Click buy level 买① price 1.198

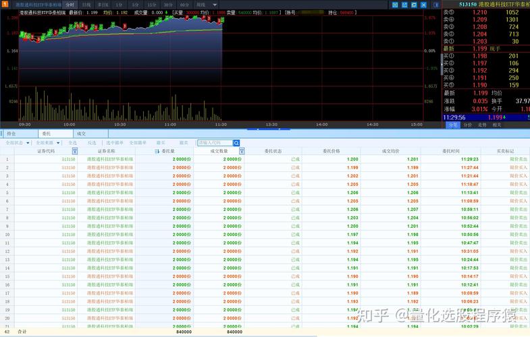click(x=479, y=56)
